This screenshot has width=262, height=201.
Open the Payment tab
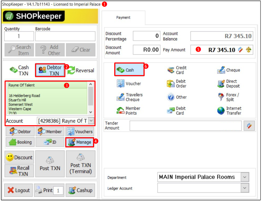pyautogui.click(x=123, y=17)
